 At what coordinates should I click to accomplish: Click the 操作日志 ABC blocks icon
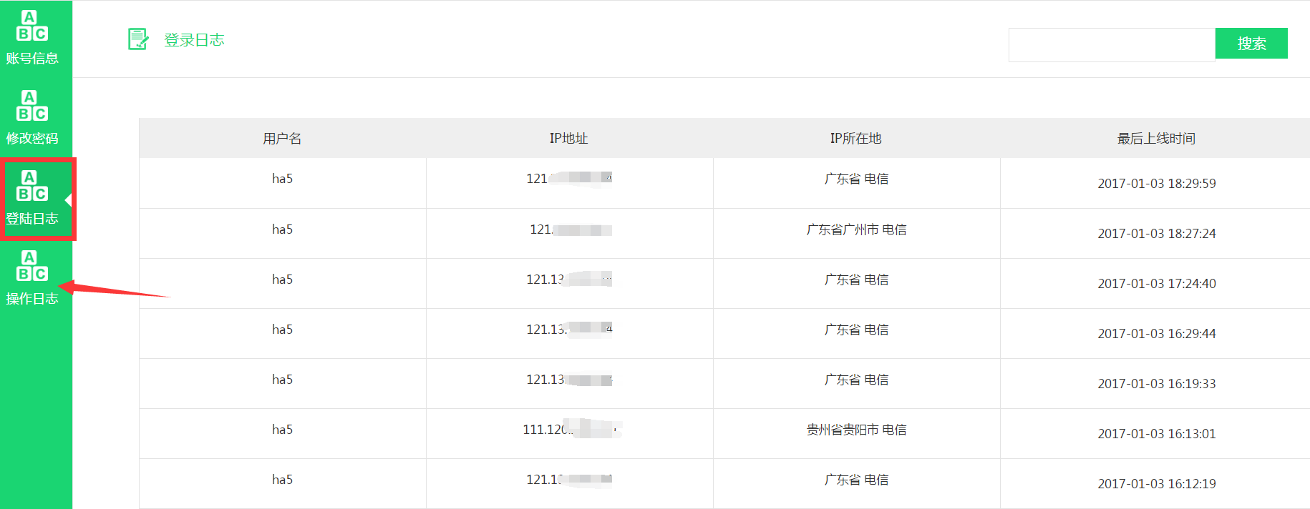pyautogui.click(x=32, y=266)
